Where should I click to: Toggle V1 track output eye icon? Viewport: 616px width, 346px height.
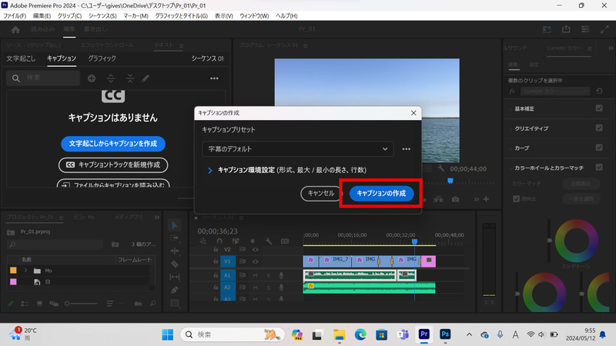pyautogui.click(x=256, y=261)
